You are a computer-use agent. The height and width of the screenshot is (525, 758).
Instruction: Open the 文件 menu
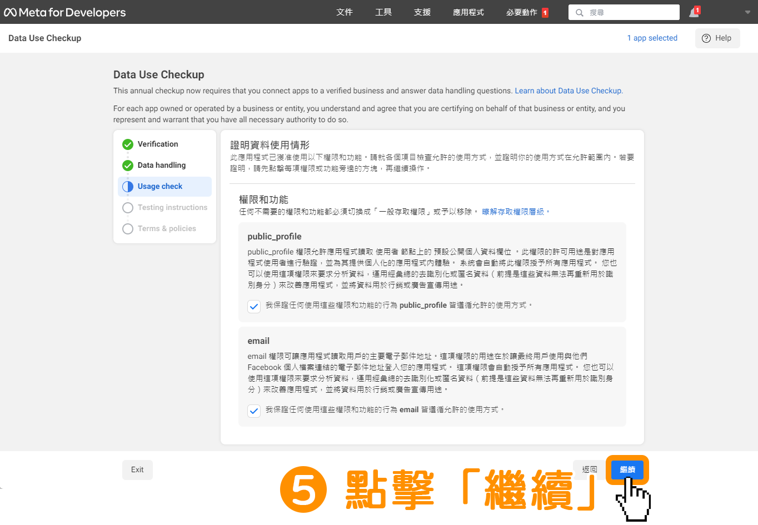point(345,12)
